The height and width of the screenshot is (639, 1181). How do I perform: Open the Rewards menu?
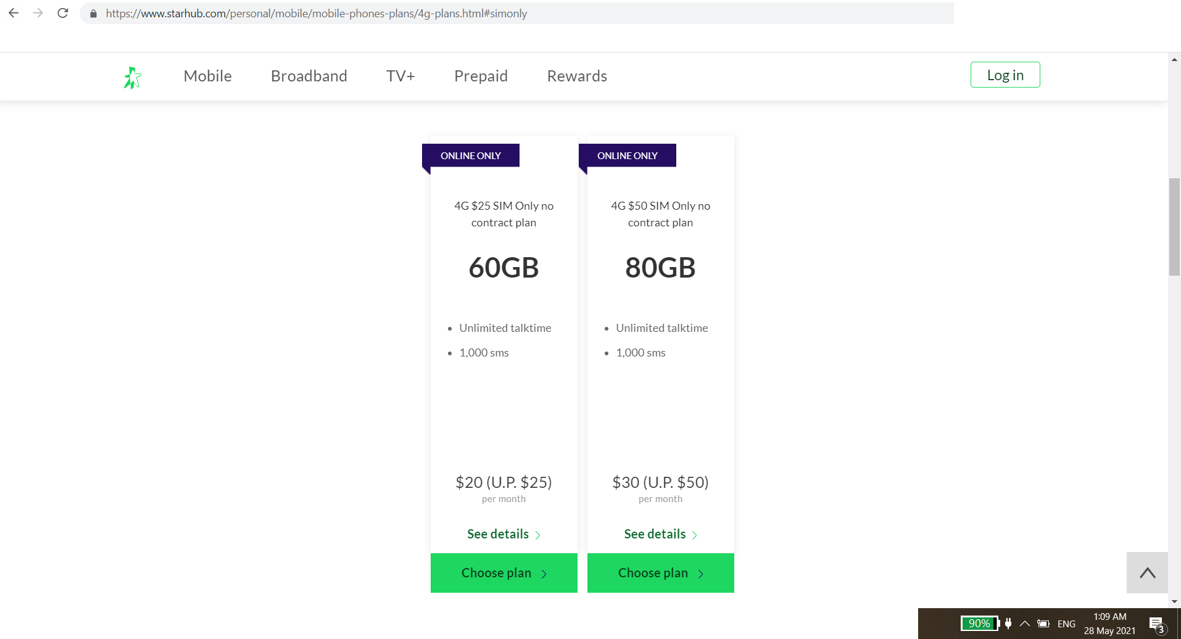coord(577,76)
